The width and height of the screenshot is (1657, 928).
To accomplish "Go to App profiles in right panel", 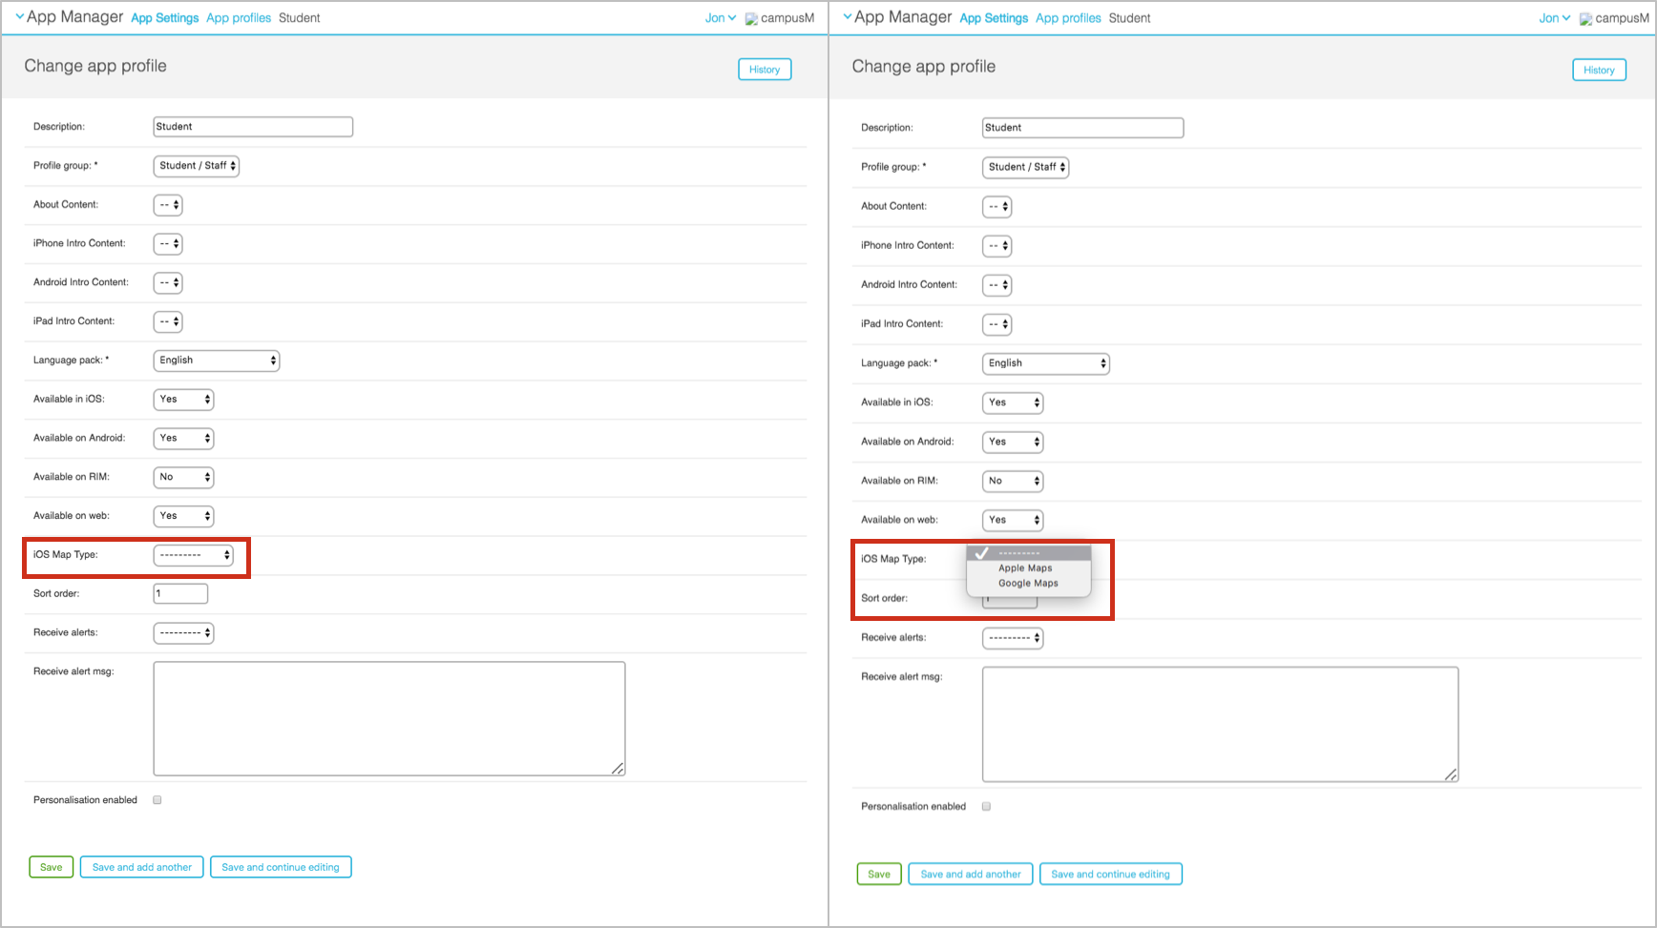I will point(1068,18).
